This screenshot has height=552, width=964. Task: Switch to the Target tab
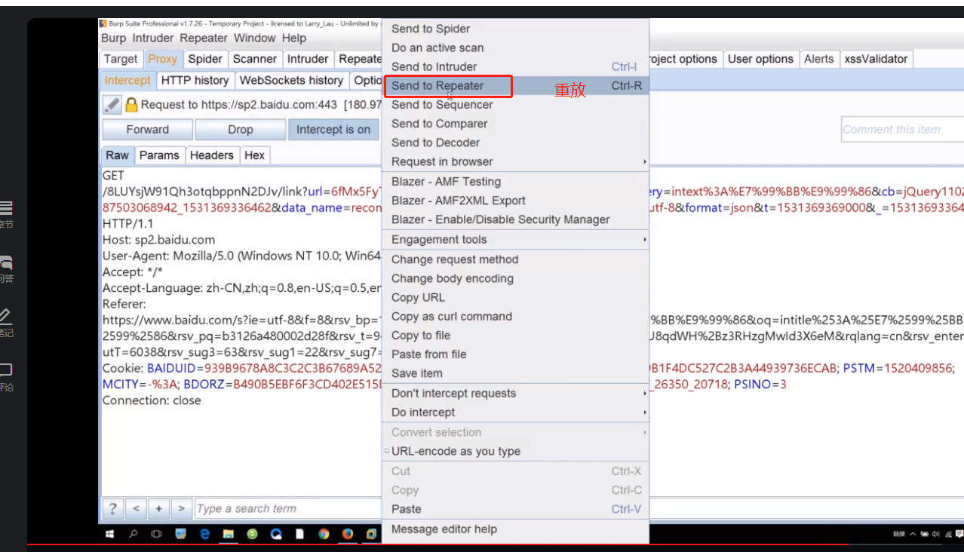(121, 59)
